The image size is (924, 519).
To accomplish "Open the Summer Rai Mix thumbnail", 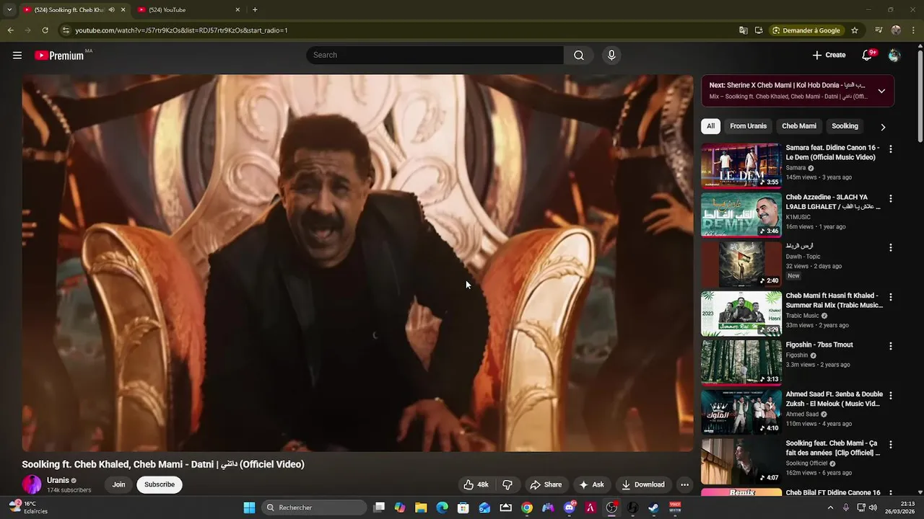I will [x=741, y=313].
